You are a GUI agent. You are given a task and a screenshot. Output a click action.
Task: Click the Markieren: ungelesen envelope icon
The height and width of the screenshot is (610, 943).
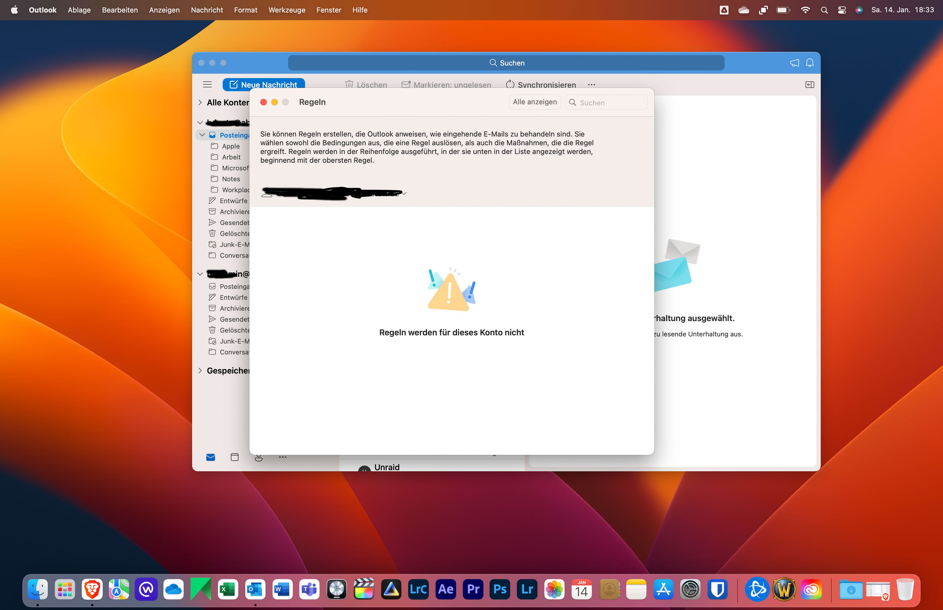(406, 84)
